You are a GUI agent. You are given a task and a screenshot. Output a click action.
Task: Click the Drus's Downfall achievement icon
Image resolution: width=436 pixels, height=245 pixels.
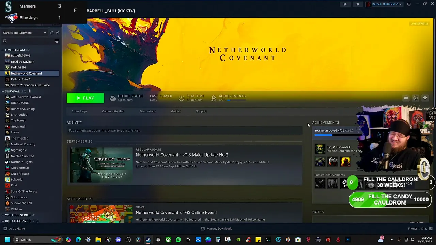click(320, 149)
